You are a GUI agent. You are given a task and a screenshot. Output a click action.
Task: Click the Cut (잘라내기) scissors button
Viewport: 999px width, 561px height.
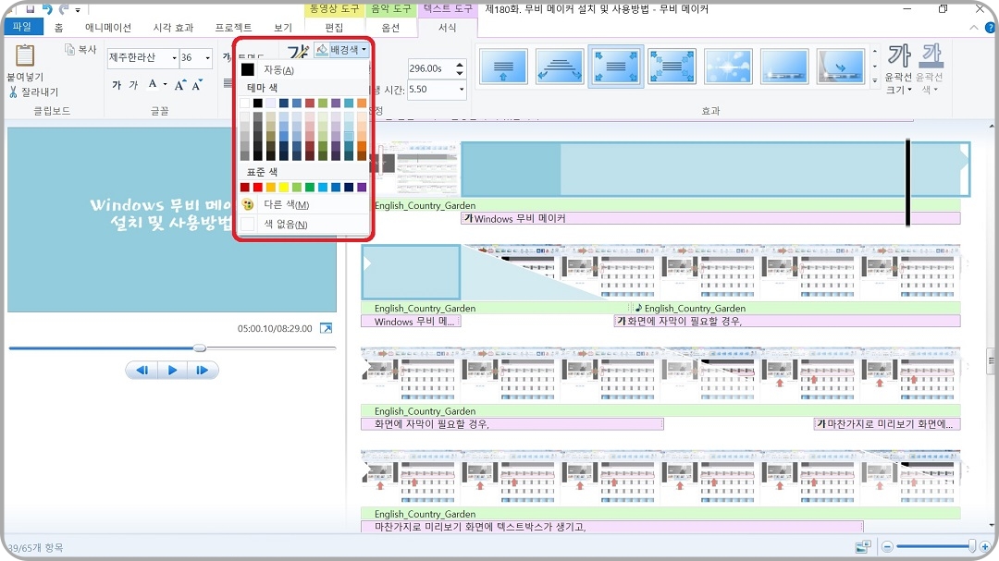coord(34,91)
